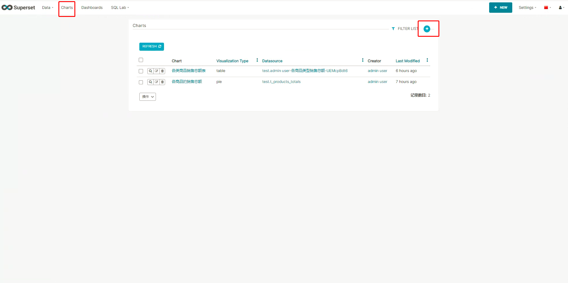Click the NEW button
The height and width of the screenshot is (283, 568).
click(x=500, y=8)
